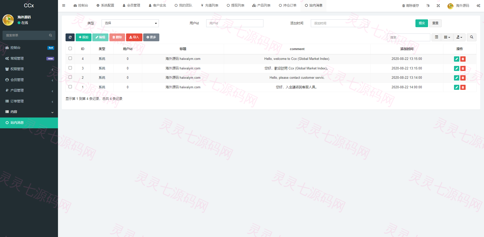Viewport: 484px width, 237px height.
Task: Click the refresh table icon button
Action: (70, 37)
